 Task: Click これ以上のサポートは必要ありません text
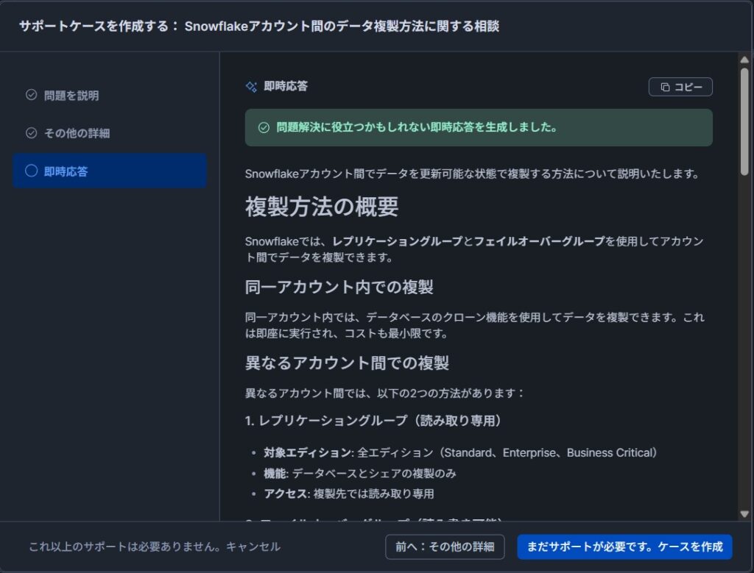127,547
